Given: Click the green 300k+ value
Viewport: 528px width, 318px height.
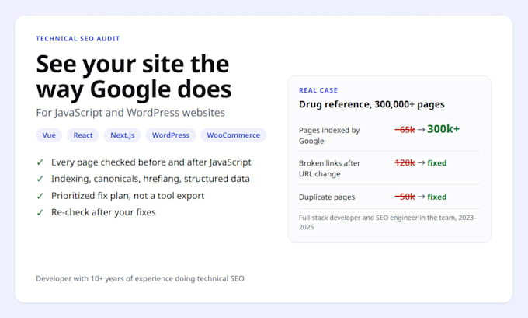Looking at the screenshot, I should [x=443, y=129].
